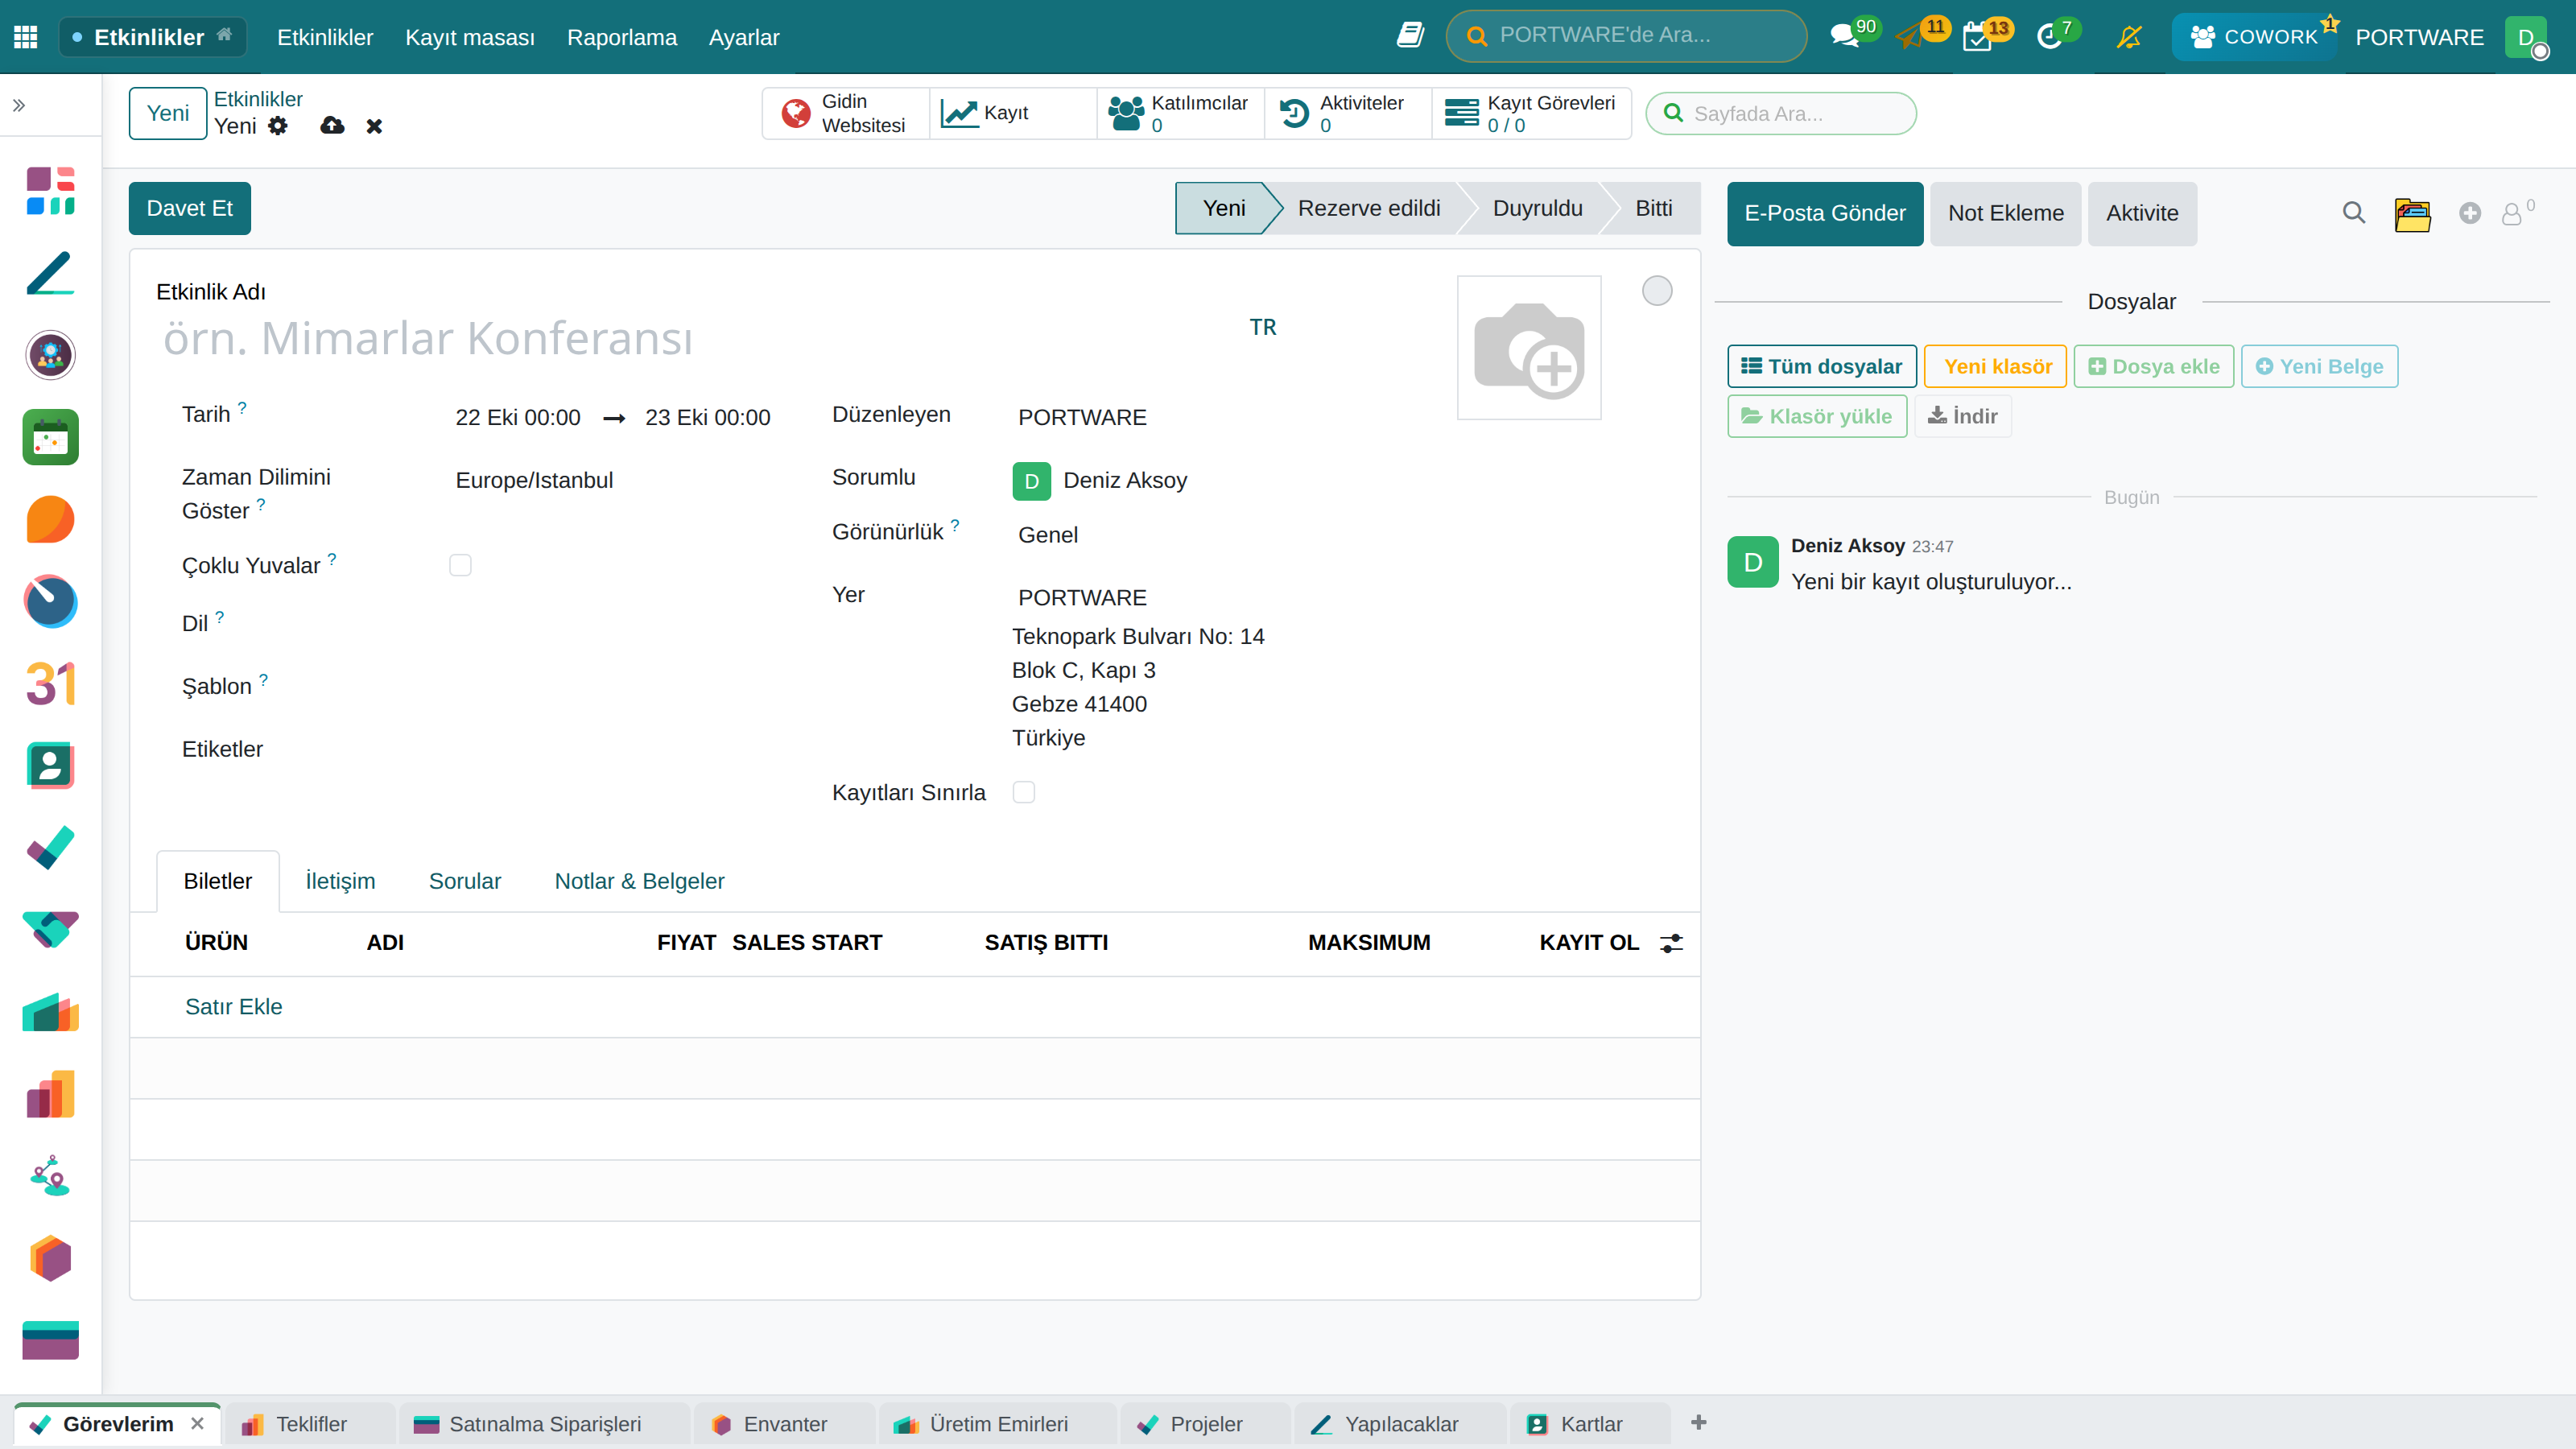
Task: Open the Raporlama menu
Action: [622, 37]
